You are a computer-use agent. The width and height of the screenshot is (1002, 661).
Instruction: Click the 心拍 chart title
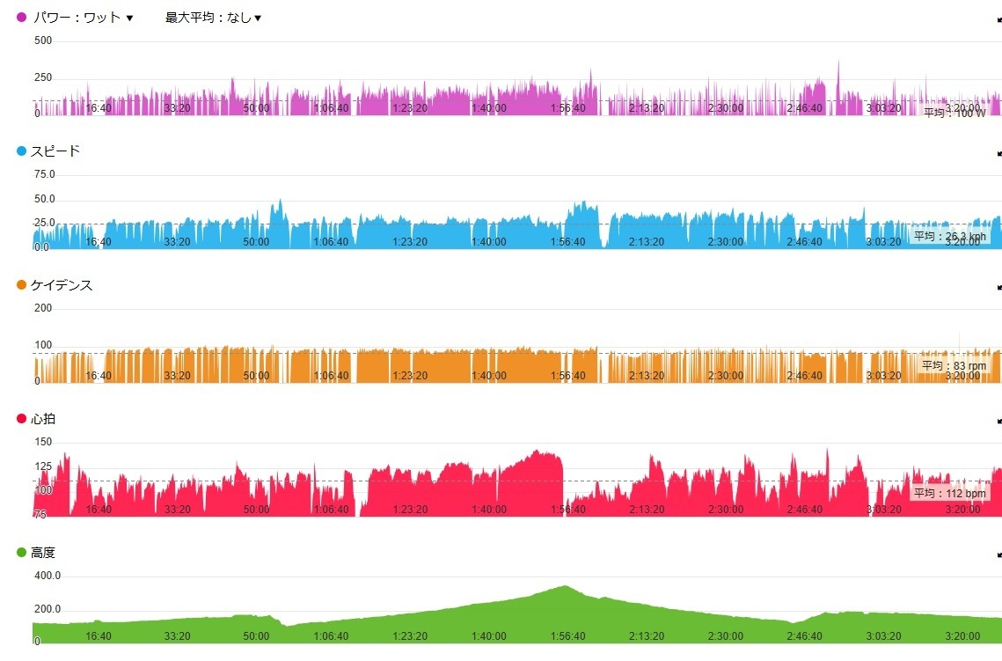(43, 418)
